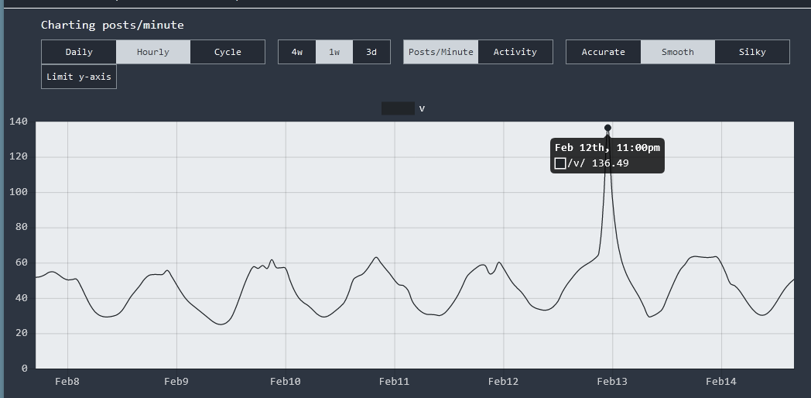Click the Limit y-axis button
This screenshot has width=811, height=398.
pos(79,77)
